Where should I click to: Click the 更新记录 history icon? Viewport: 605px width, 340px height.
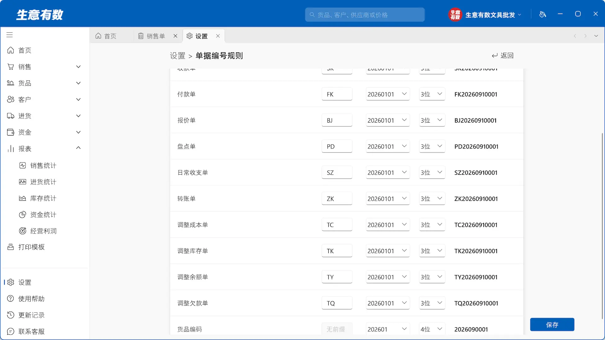click(x=11, y=315)
